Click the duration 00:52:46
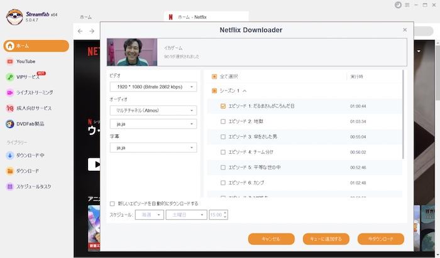This screenshot has width=440, height=258. [x=358, y=168]
